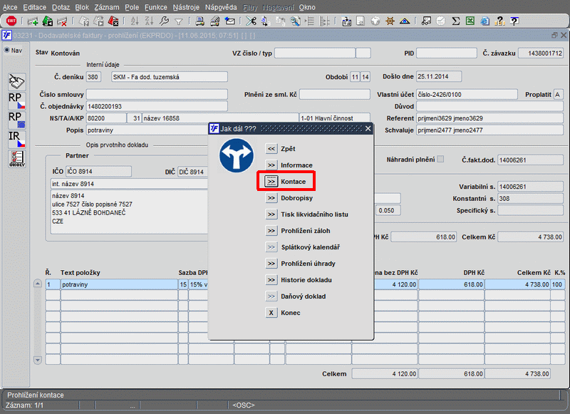
Task: Click the magnifier search document icon
Action: (295, 21)
